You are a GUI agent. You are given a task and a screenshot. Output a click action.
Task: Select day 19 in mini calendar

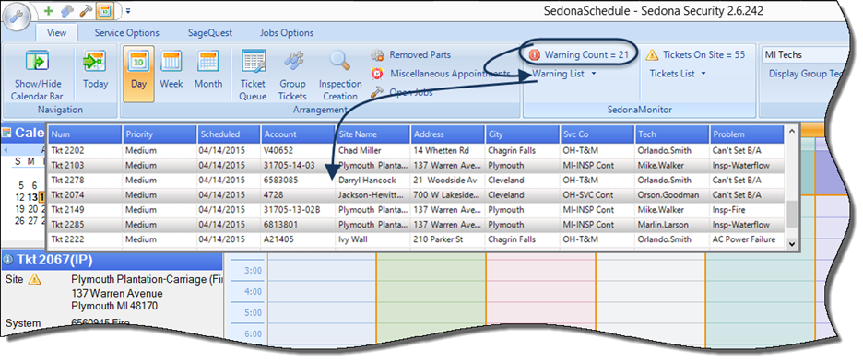coord(19,209)
